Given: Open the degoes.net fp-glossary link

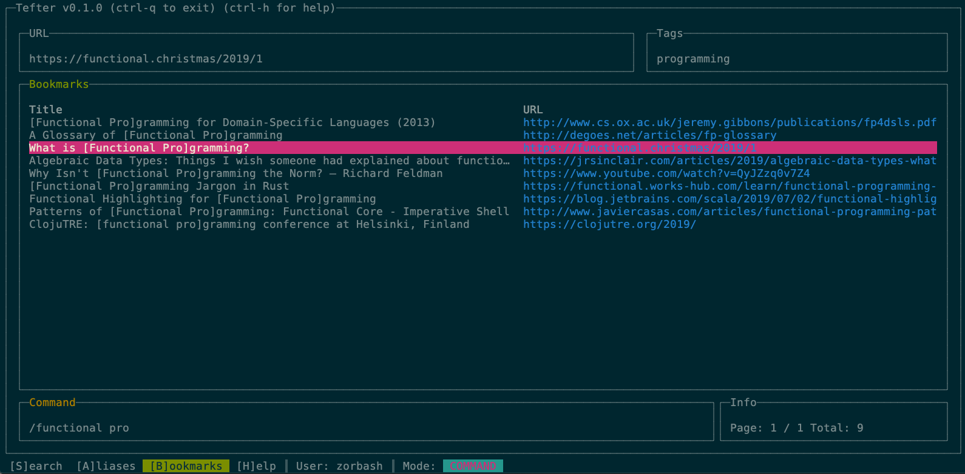Looking at the screenshot, I should (x=650, y=135).
